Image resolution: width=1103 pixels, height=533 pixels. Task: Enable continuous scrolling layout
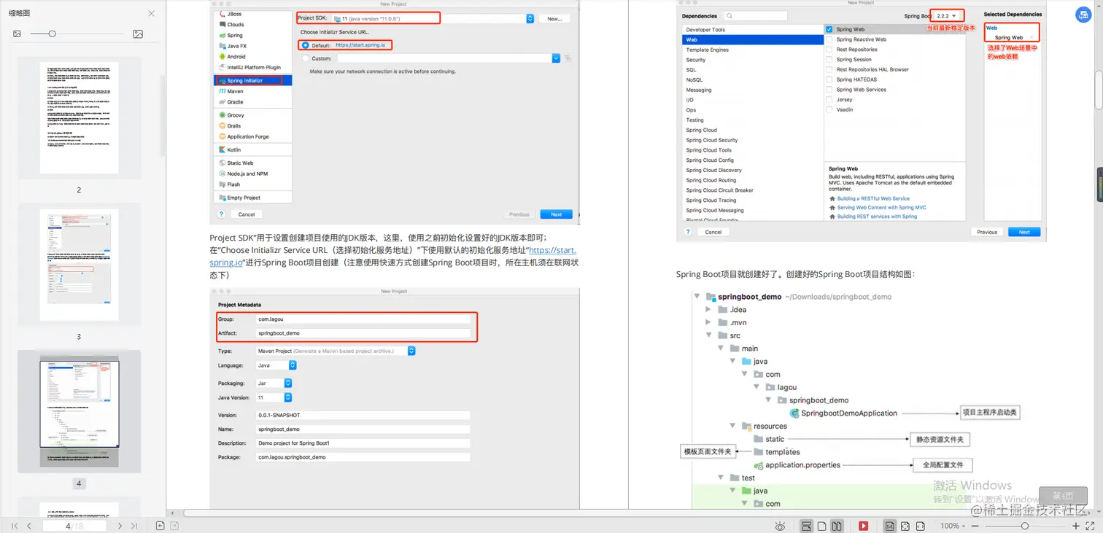pos(807,526)
